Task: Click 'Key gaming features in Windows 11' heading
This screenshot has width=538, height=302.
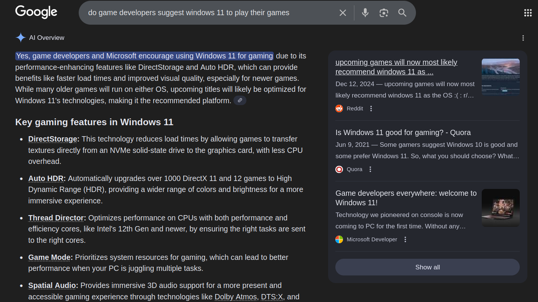Action: [94, 122]
